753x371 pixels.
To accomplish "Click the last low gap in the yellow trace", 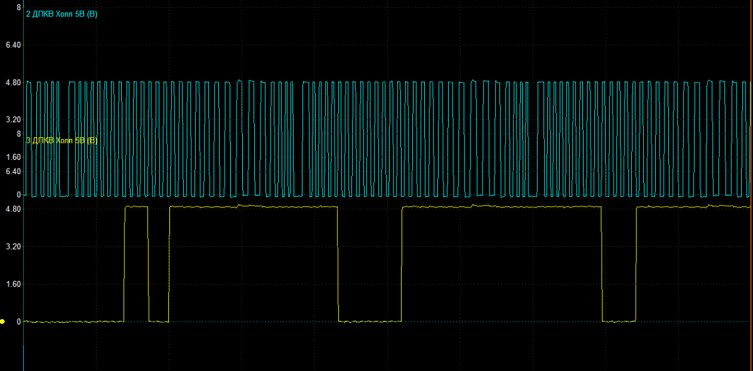I will (x=619, y=321).
